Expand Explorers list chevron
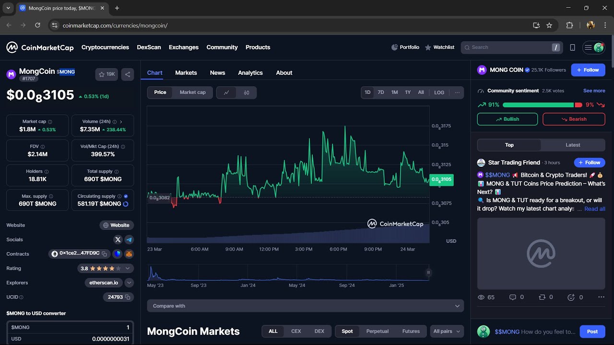Screen dimensions: 614x345 [x=129, y=283]
